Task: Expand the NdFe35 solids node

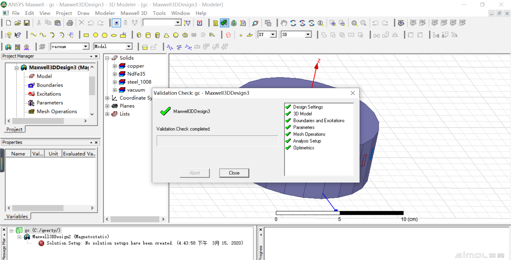Action: click(115, 74)
